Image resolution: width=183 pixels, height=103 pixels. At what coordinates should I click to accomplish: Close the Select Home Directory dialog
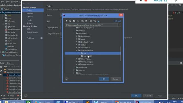pyautogui.click(x=121, y=15)
